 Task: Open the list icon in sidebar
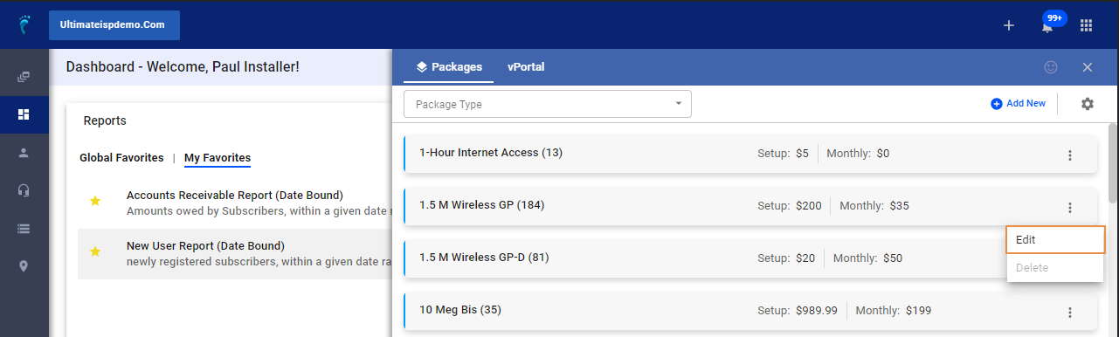coord(24,229)
